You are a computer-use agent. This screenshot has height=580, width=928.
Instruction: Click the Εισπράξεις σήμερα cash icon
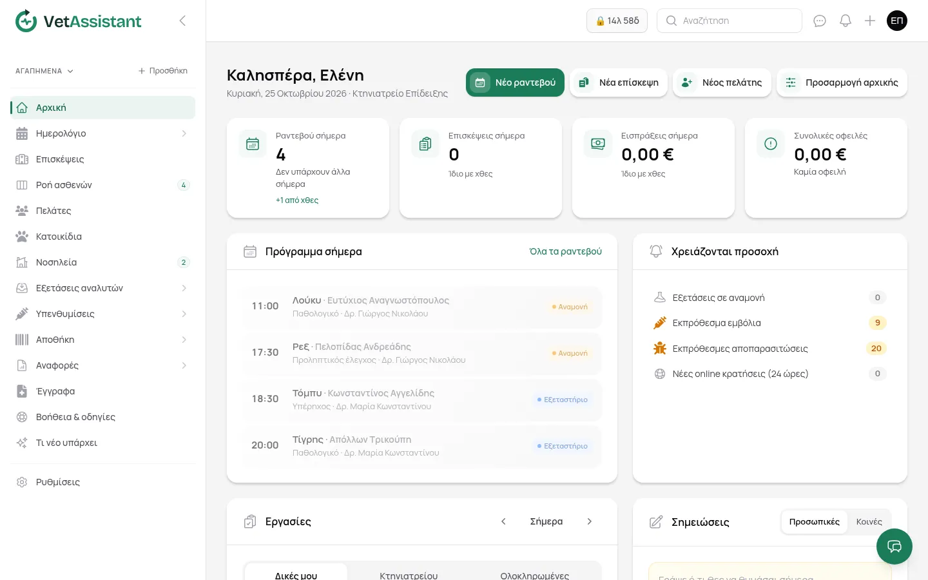click(598, 144)
